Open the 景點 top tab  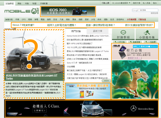(x=19, y=4)
